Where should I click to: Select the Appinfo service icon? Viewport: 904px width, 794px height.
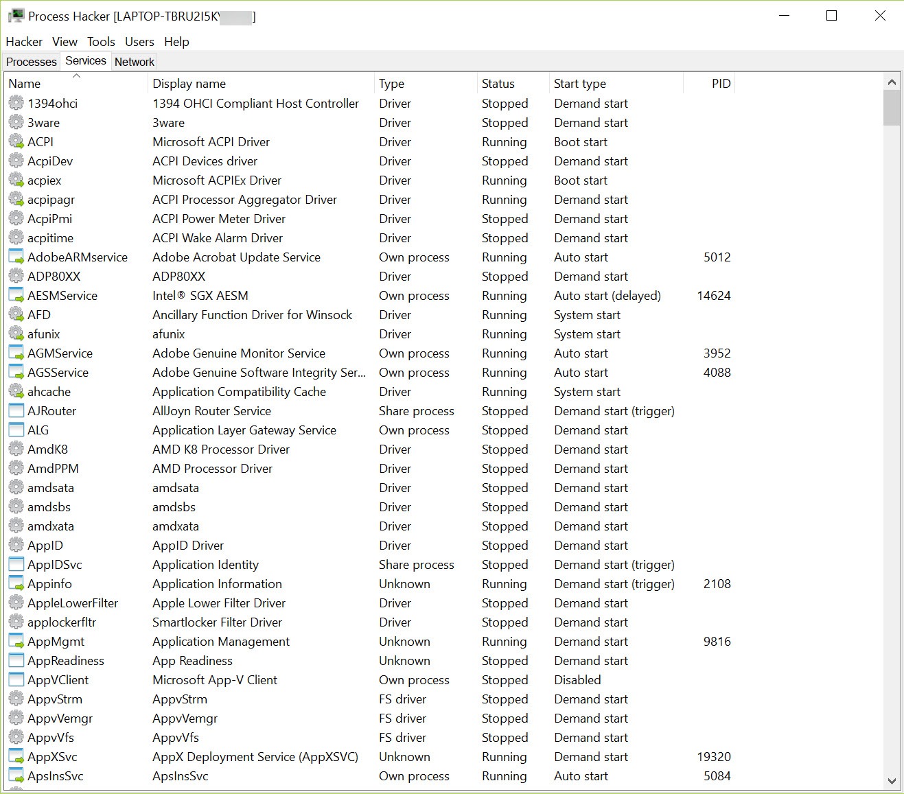point(16,583)
